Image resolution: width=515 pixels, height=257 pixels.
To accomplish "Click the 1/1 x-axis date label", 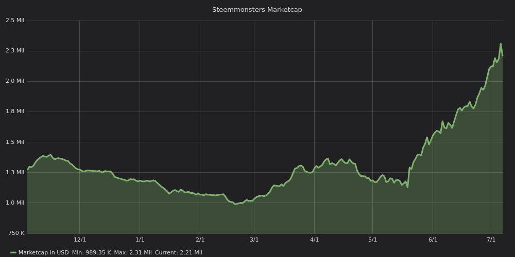I will 140,240.
